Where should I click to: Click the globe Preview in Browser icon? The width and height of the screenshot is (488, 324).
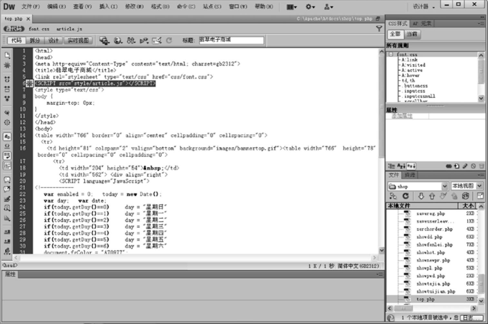pos(118,41)
